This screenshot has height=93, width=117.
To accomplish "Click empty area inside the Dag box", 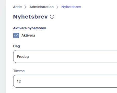I will (73, 56).
